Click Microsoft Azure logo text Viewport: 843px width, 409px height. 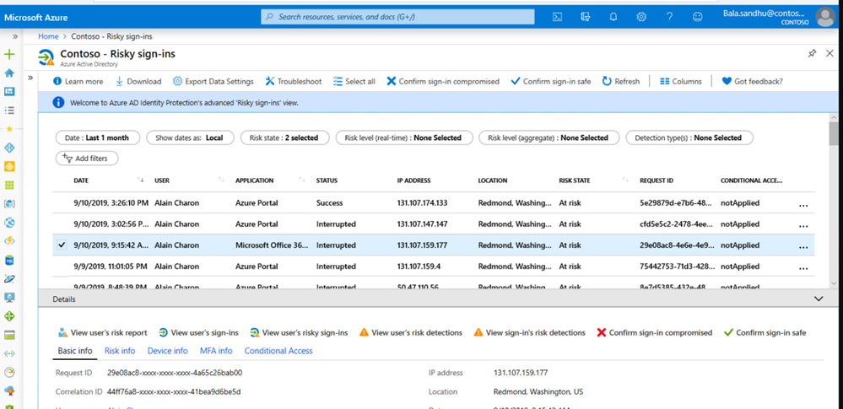click(x=36, y=17)
